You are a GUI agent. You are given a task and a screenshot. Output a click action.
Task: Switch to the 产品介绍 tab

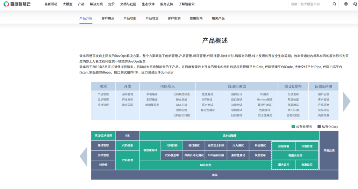pos(86,18)
